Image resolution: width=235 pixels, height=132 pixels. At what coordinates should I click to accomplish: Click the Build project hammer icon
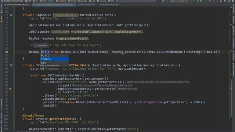click(166, 1)
